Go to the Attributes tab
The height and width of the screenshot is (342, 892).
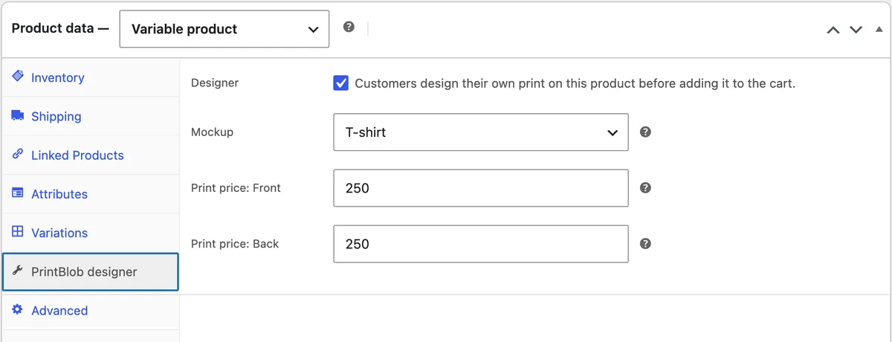click(x=91, y=193)
